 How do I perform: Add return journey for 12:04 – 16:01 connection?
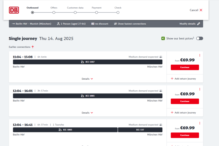coord(185,113)
